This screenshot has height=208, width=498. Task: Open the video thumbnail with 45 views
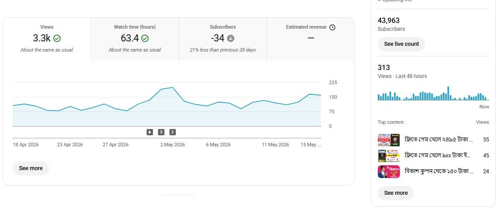click(x=389, y=156)
